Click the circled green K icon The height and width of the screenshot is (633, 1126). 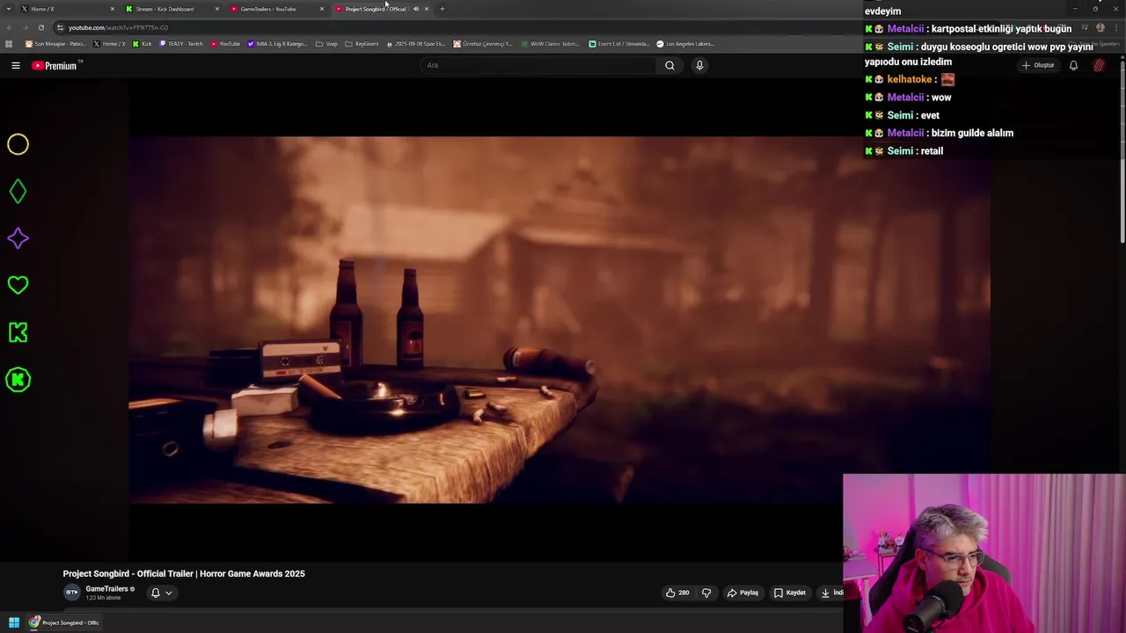coord(18,380)
